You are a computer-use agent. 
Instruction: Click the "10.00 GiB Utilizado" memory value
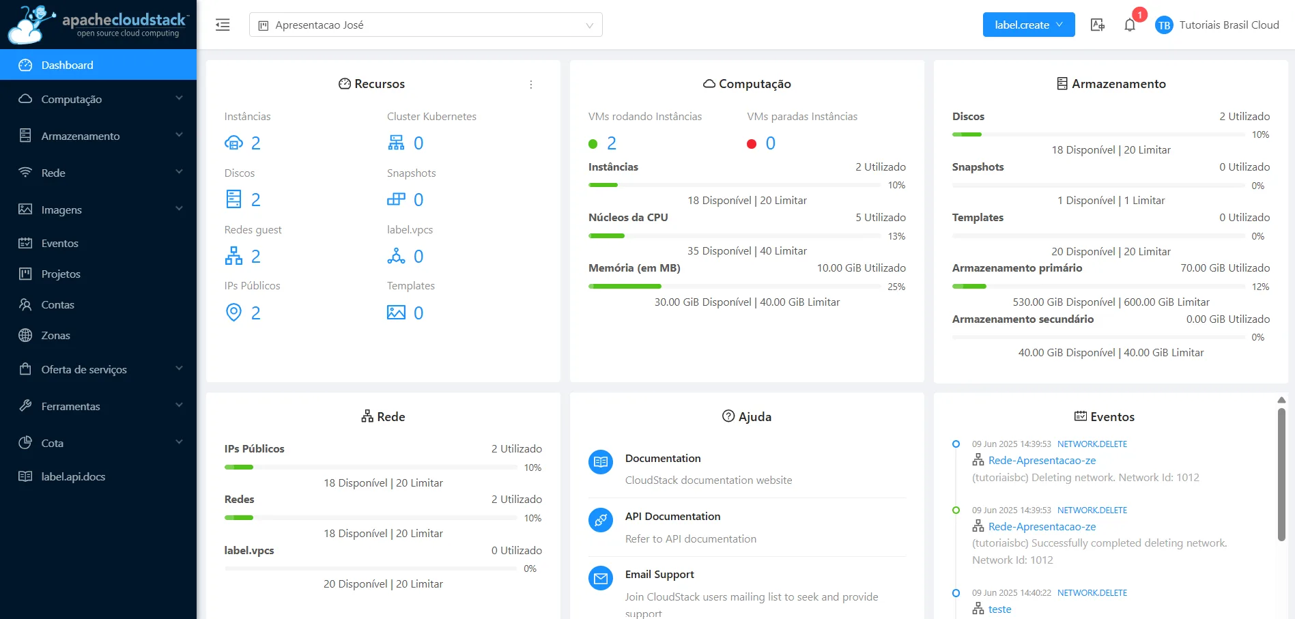(862, 268)
